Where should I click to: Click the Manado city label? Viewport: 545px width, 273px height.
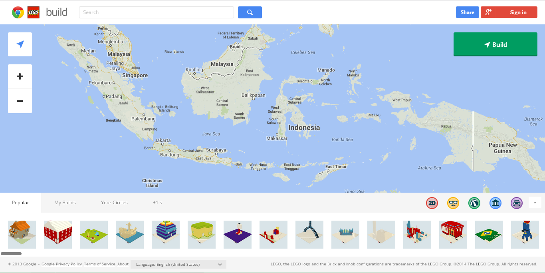point(326,70)
